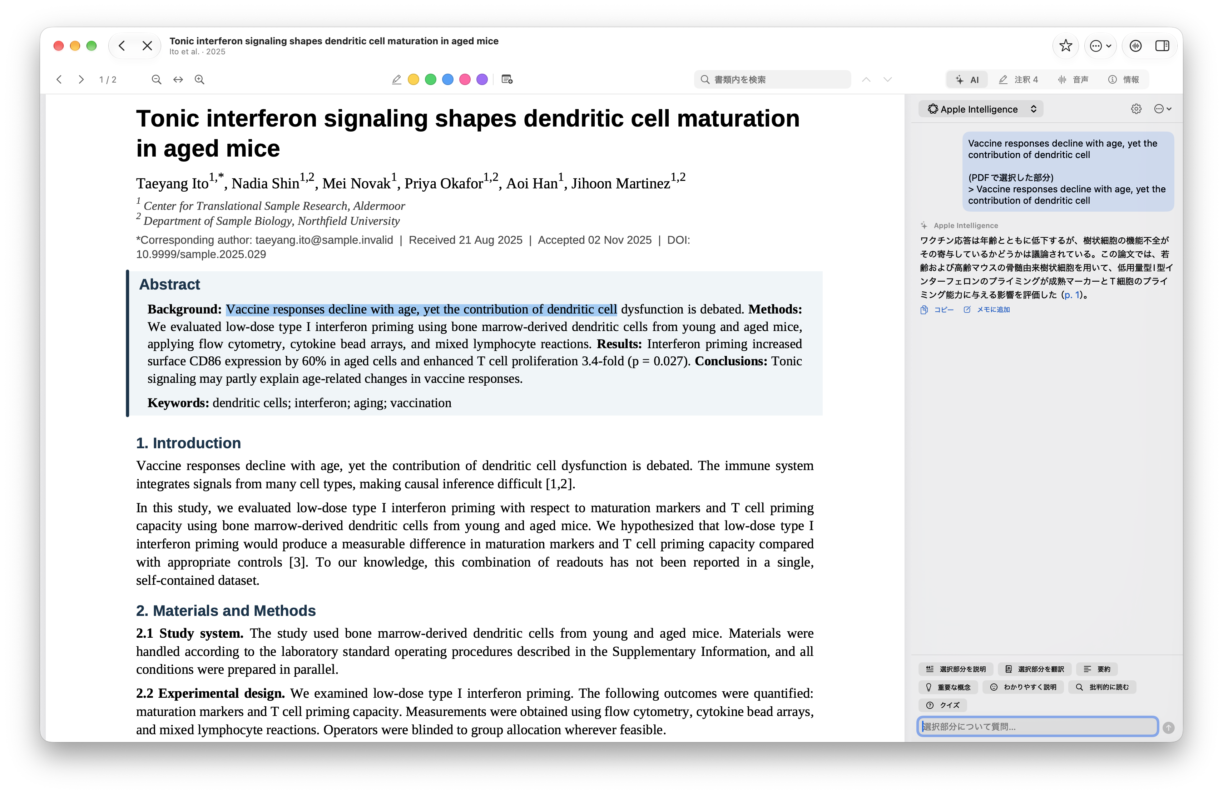The image size is (1223, 795).
Task: Click the クイズ suggestion chip
Action: point(943,705)
